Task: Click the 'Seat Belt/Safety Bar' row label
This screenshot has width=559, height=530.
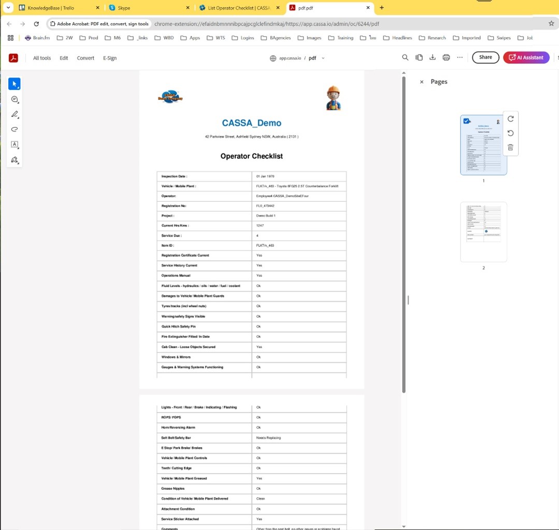Action: [x=176, y=438]
